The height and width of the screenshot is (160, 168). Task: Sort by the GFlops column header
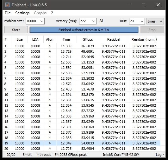click(x=88, y=39)
